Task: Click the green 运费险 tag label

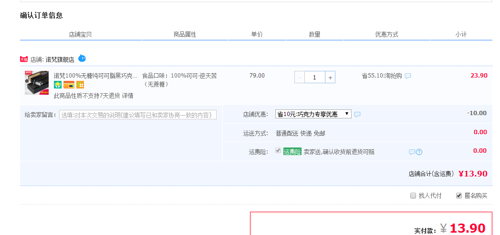Action: 292,152
